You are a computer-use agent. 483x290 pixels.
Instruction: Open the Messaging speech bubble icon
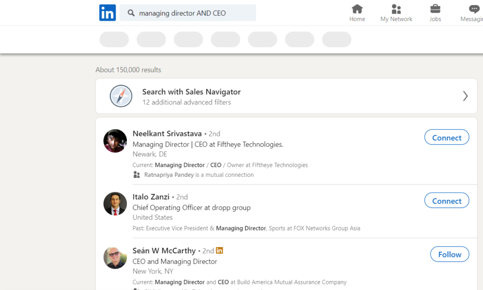pos(474,9)
